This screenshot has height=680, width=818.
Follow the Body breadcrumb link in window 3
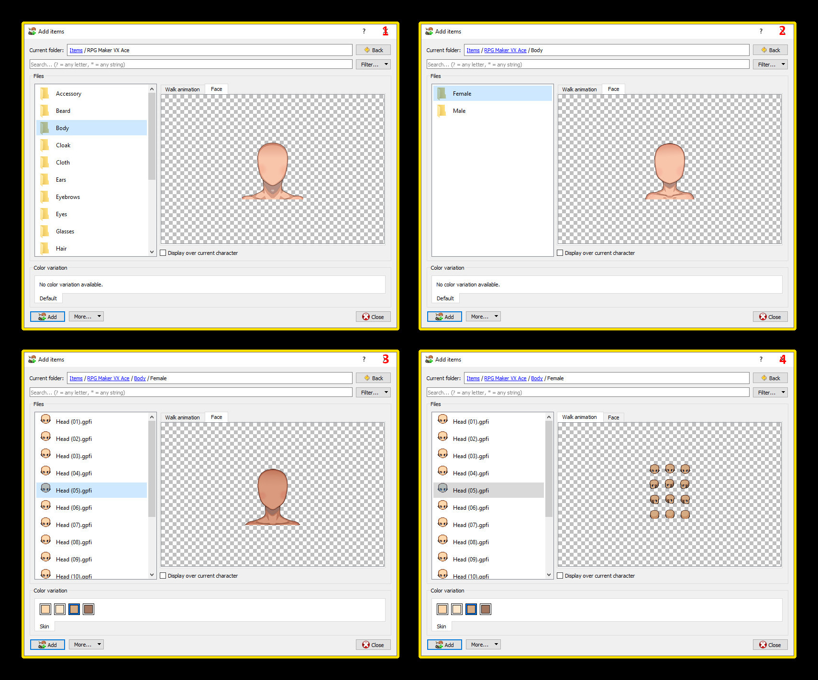click(x=140, y=378)
